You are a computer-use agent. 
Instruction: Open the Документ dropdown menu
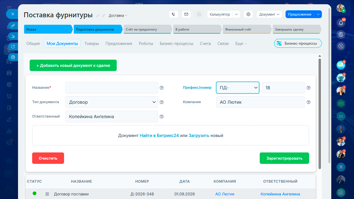269,14
